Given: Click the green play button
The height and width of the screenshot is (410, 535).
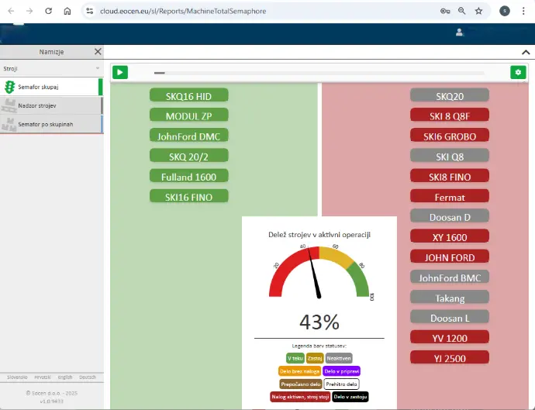Looking at the screenshot, I should [120, 72].
